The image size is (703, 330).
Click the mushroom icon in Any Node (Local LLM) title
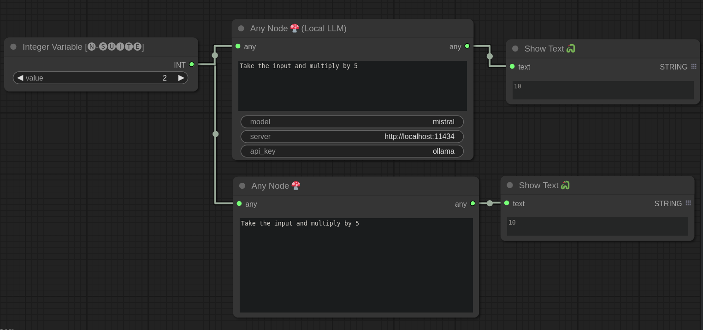point(294,28)
